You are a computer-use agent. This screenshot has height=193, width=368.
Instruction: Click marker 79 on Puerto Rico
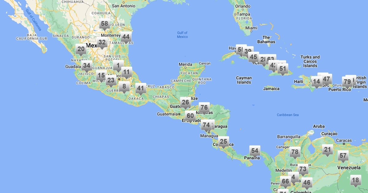tap(347, 82)
